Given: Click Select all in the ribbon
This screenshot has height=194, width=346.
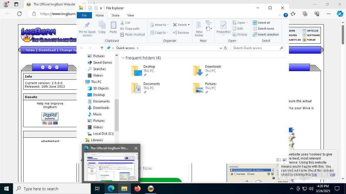Looking at the screenshot, I should point(261,23).
